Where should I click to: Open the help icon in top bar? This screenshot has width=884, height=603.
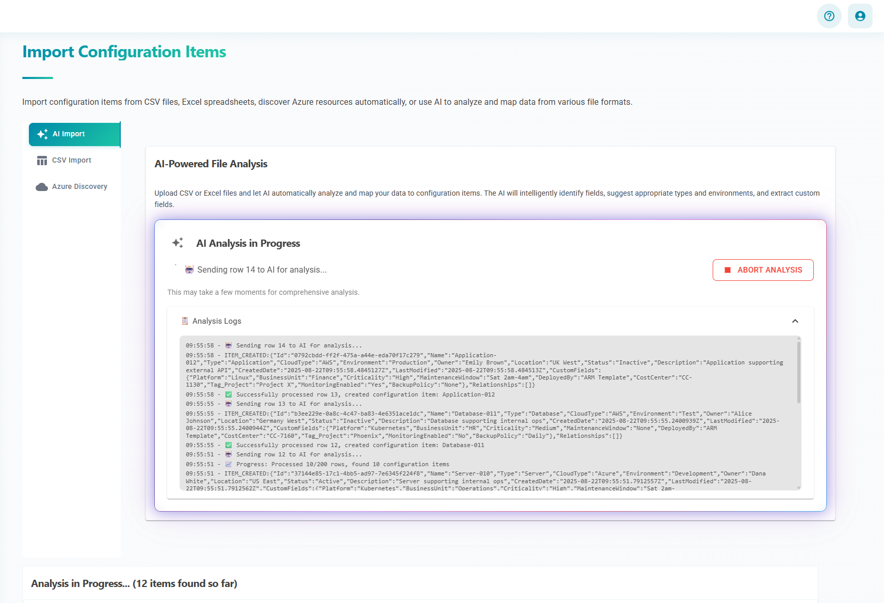click(x=829, y=16)
